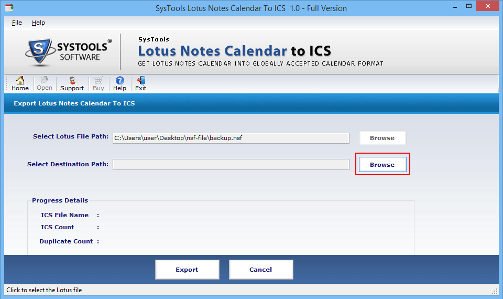Click the Home toolbar icon
Image resolution: width=503 pixels, height=299 pixels.
pos(20,83)
